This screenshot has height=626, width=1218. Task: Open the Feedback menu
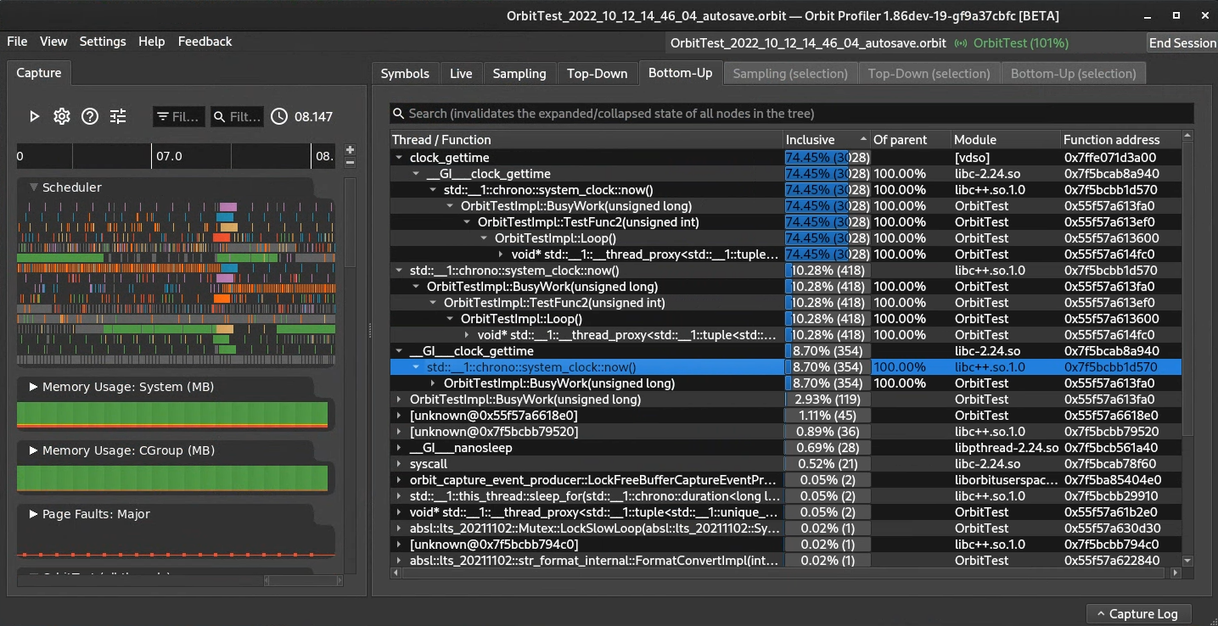(x=205, y=42)
